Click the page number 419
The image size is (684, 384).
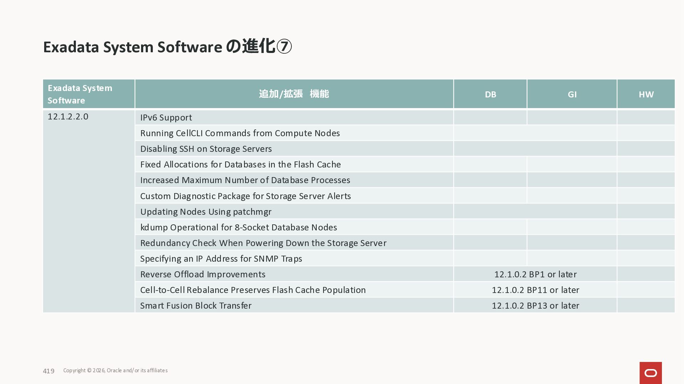coord(48,371)
